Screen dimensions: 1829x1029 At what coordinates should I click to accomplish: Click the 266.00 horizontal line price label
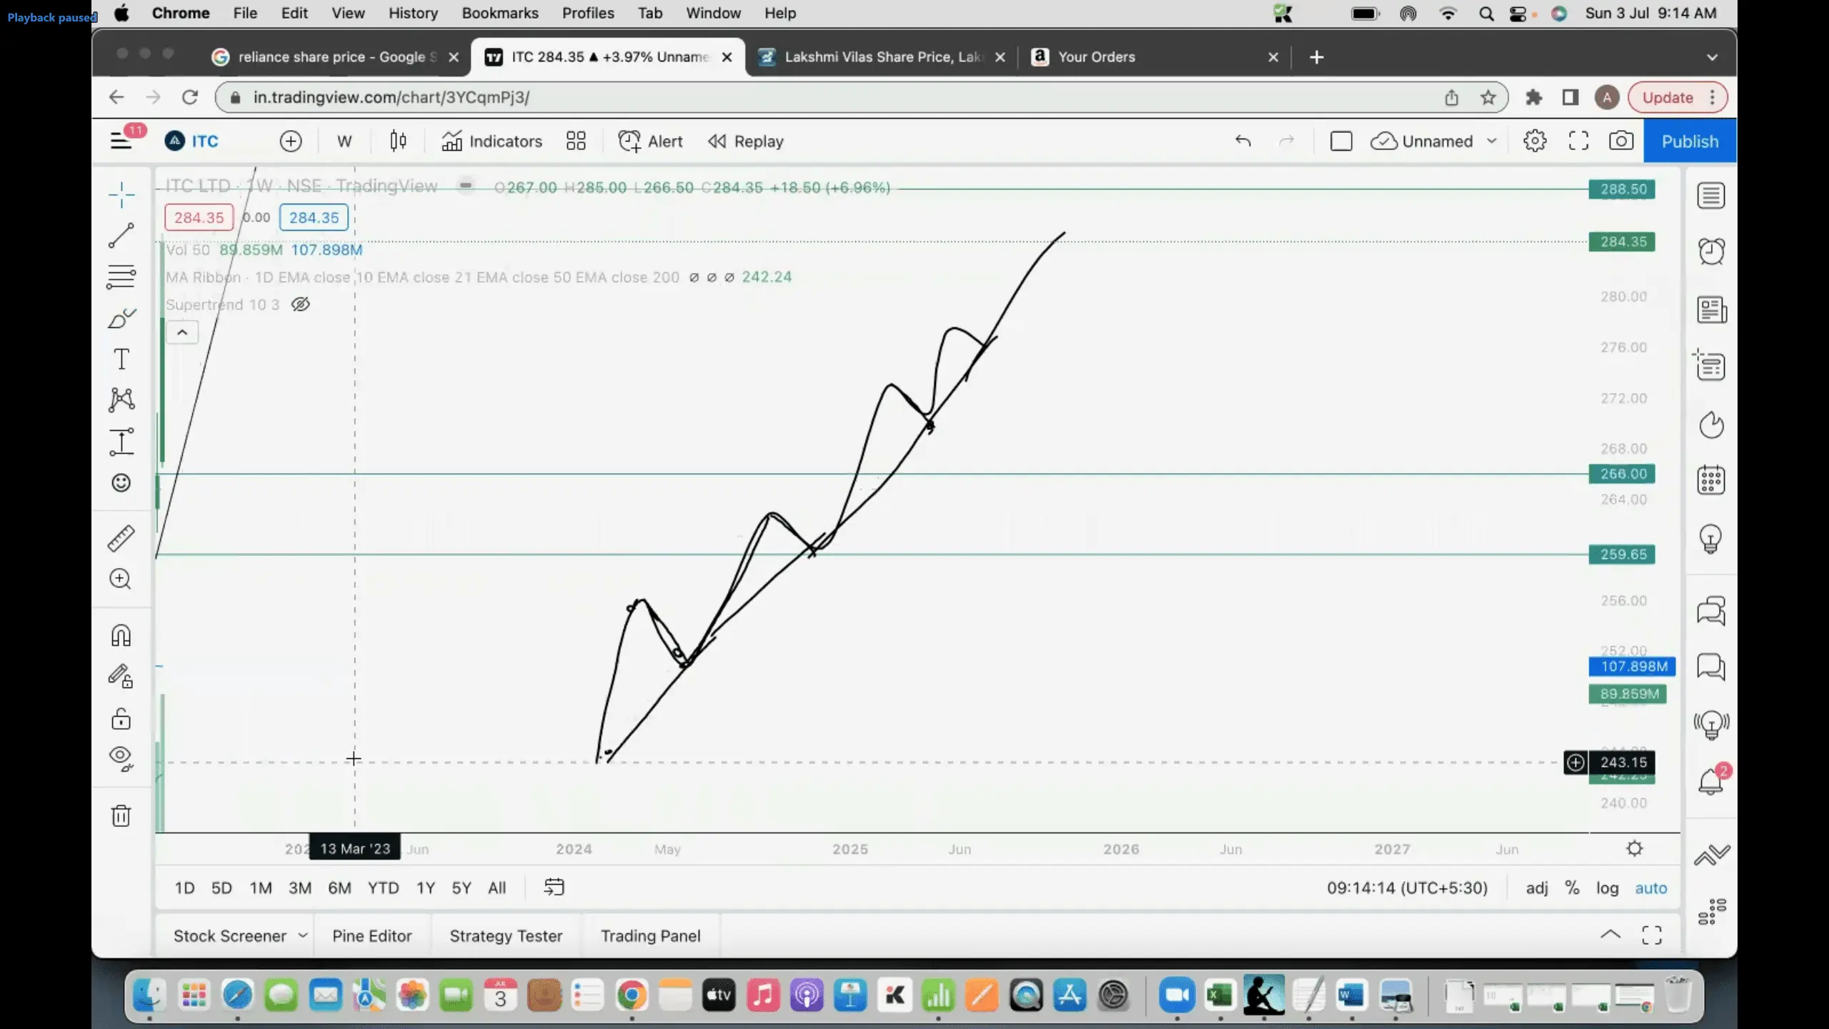1622,474
